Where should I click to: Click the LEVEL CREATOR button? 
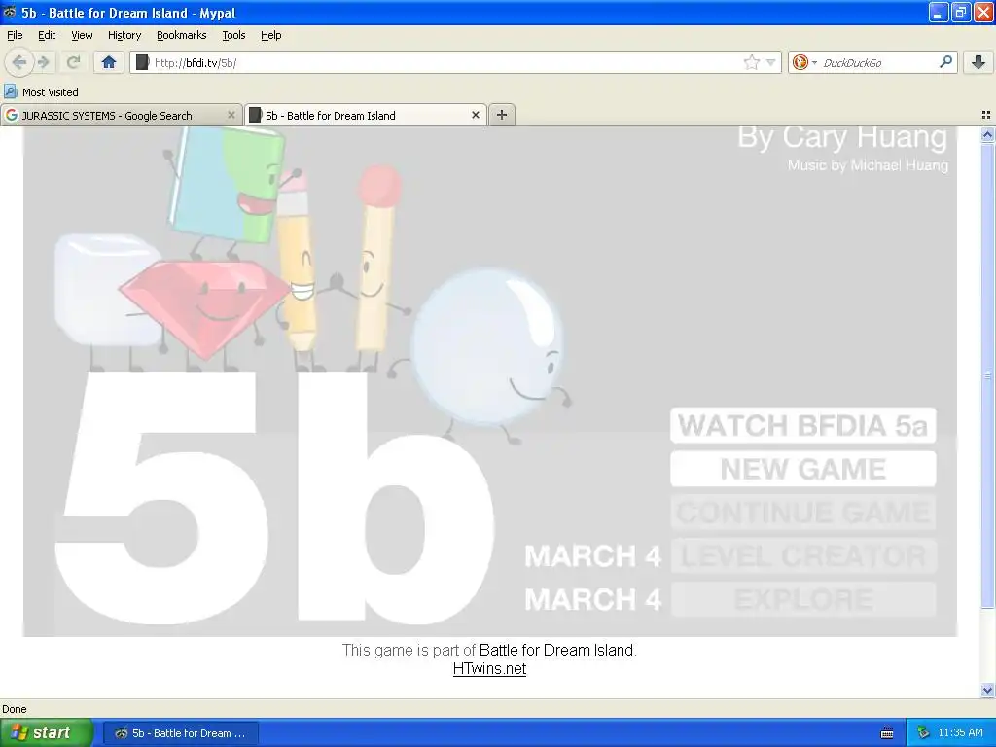coord(802,555)
